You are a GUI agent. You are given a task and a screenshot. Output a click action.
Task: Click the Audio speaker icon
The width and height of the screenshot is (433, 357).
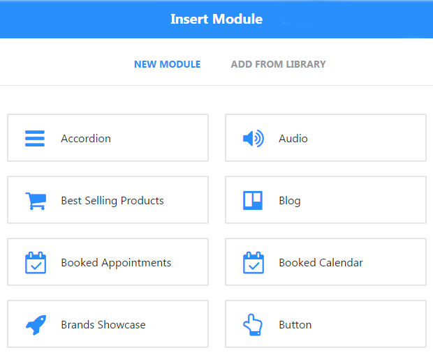click(x=254, y=138)
